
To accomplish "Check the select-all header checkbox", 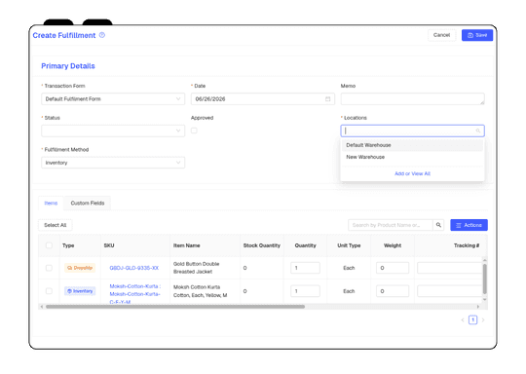I will tap(49, 245).
